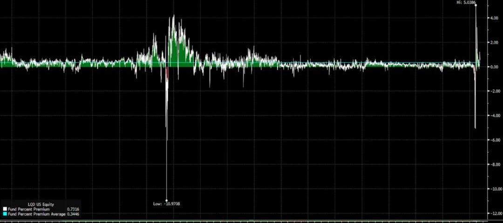Click the 0.00 y-axis label
Screen dimensions: 503x223
pyautogui.click(x=493, y=67)
